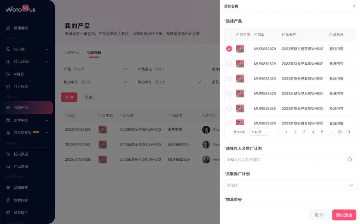Open 品牌洞察 in the sidebar

(x=21, y=188)
